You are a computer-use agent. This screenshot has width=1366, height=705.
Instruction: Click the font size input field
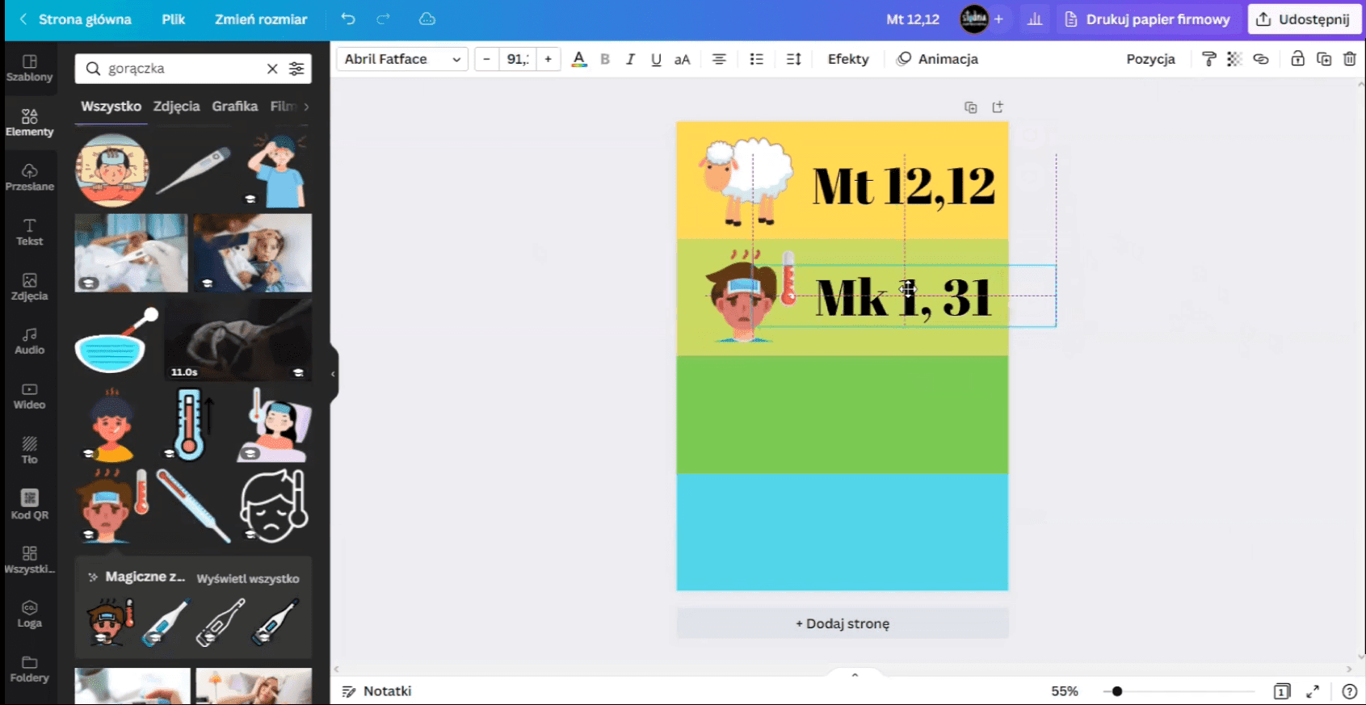tap(518, 59)
